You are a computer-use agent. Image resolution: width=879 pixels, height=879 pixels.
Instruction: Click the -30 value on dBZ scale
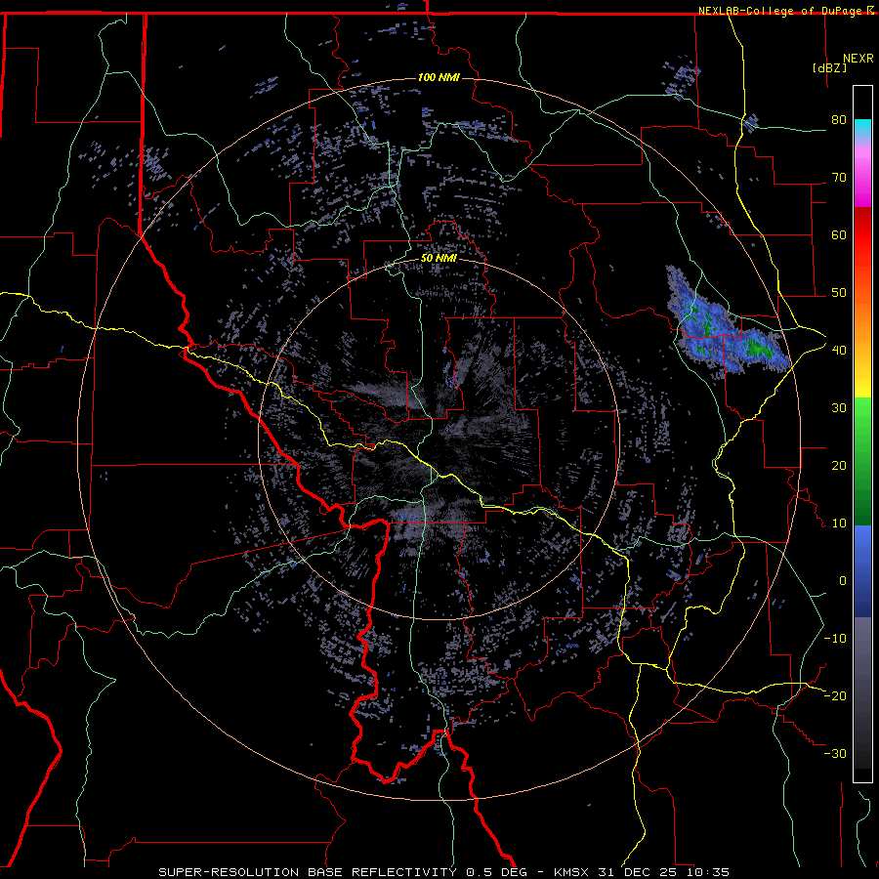click(x=835, y=753)
